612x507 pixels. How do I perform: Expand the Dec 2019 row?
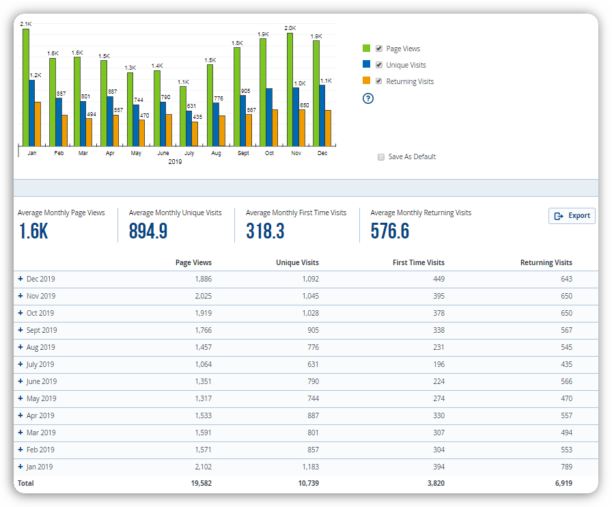point(20,279)
